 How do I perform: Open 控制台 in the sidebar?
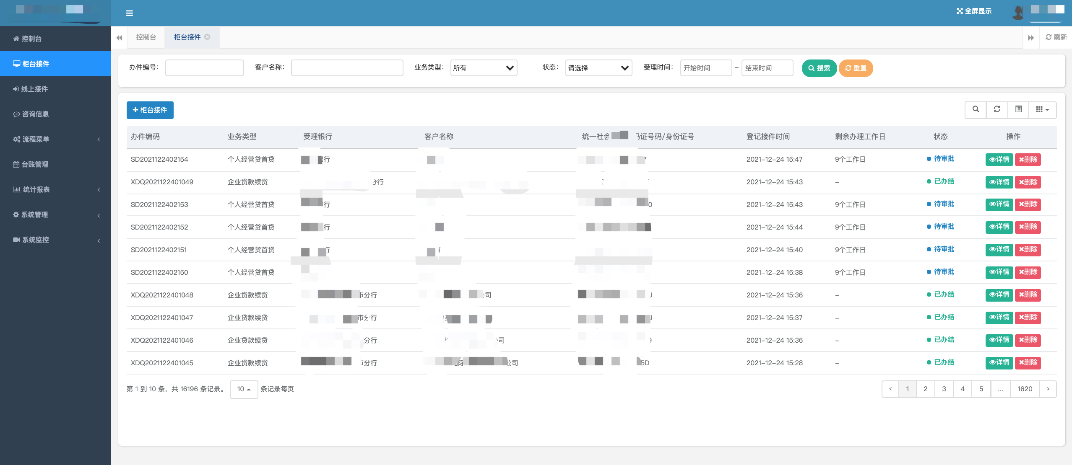(x=55, y=39)
